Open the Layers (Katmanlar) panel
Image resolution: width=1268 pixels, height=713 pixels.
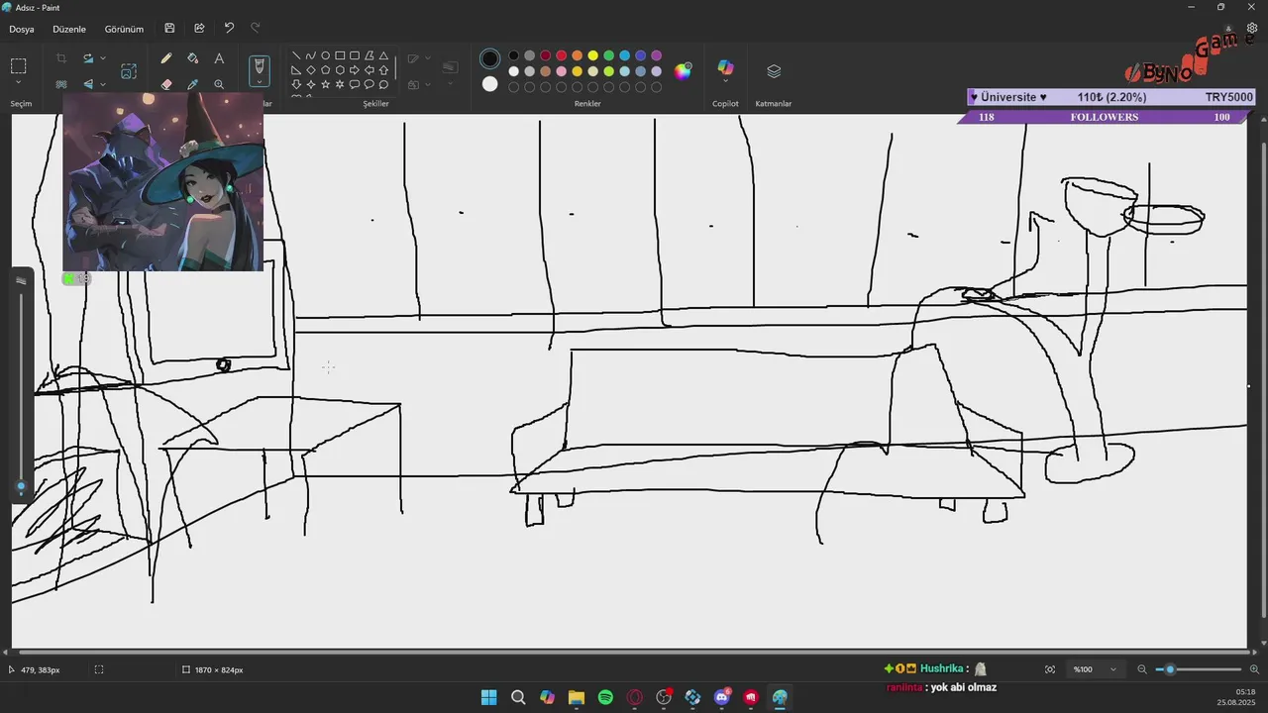774,71
